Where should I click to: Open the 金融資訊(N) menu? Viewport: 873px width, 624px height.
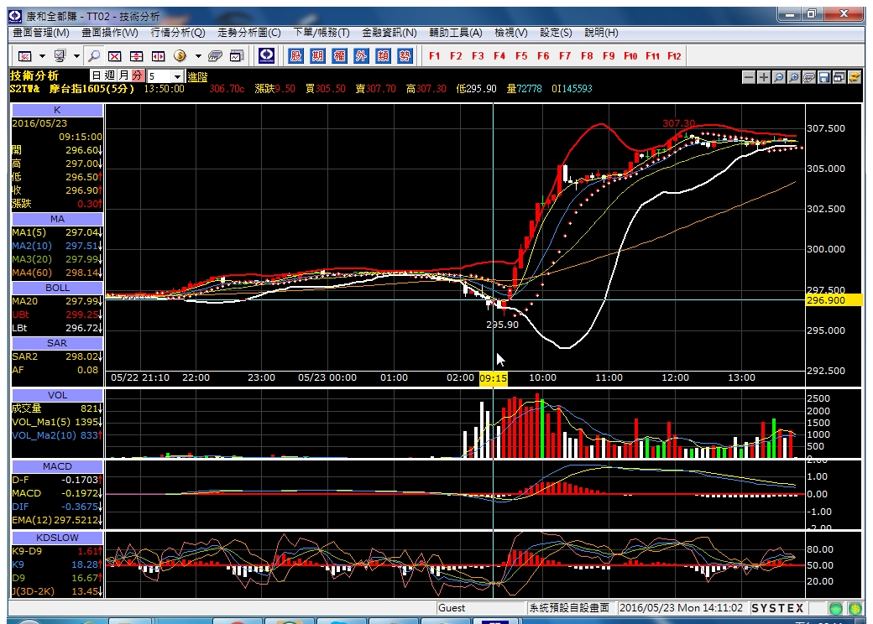[389, 33]
